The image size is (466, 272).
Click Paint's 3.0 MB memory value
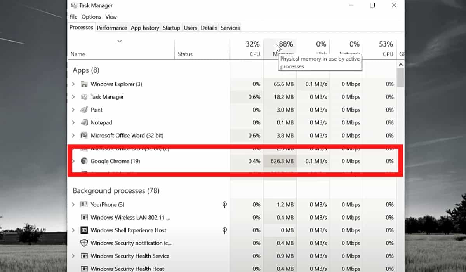tap(285, 110)
